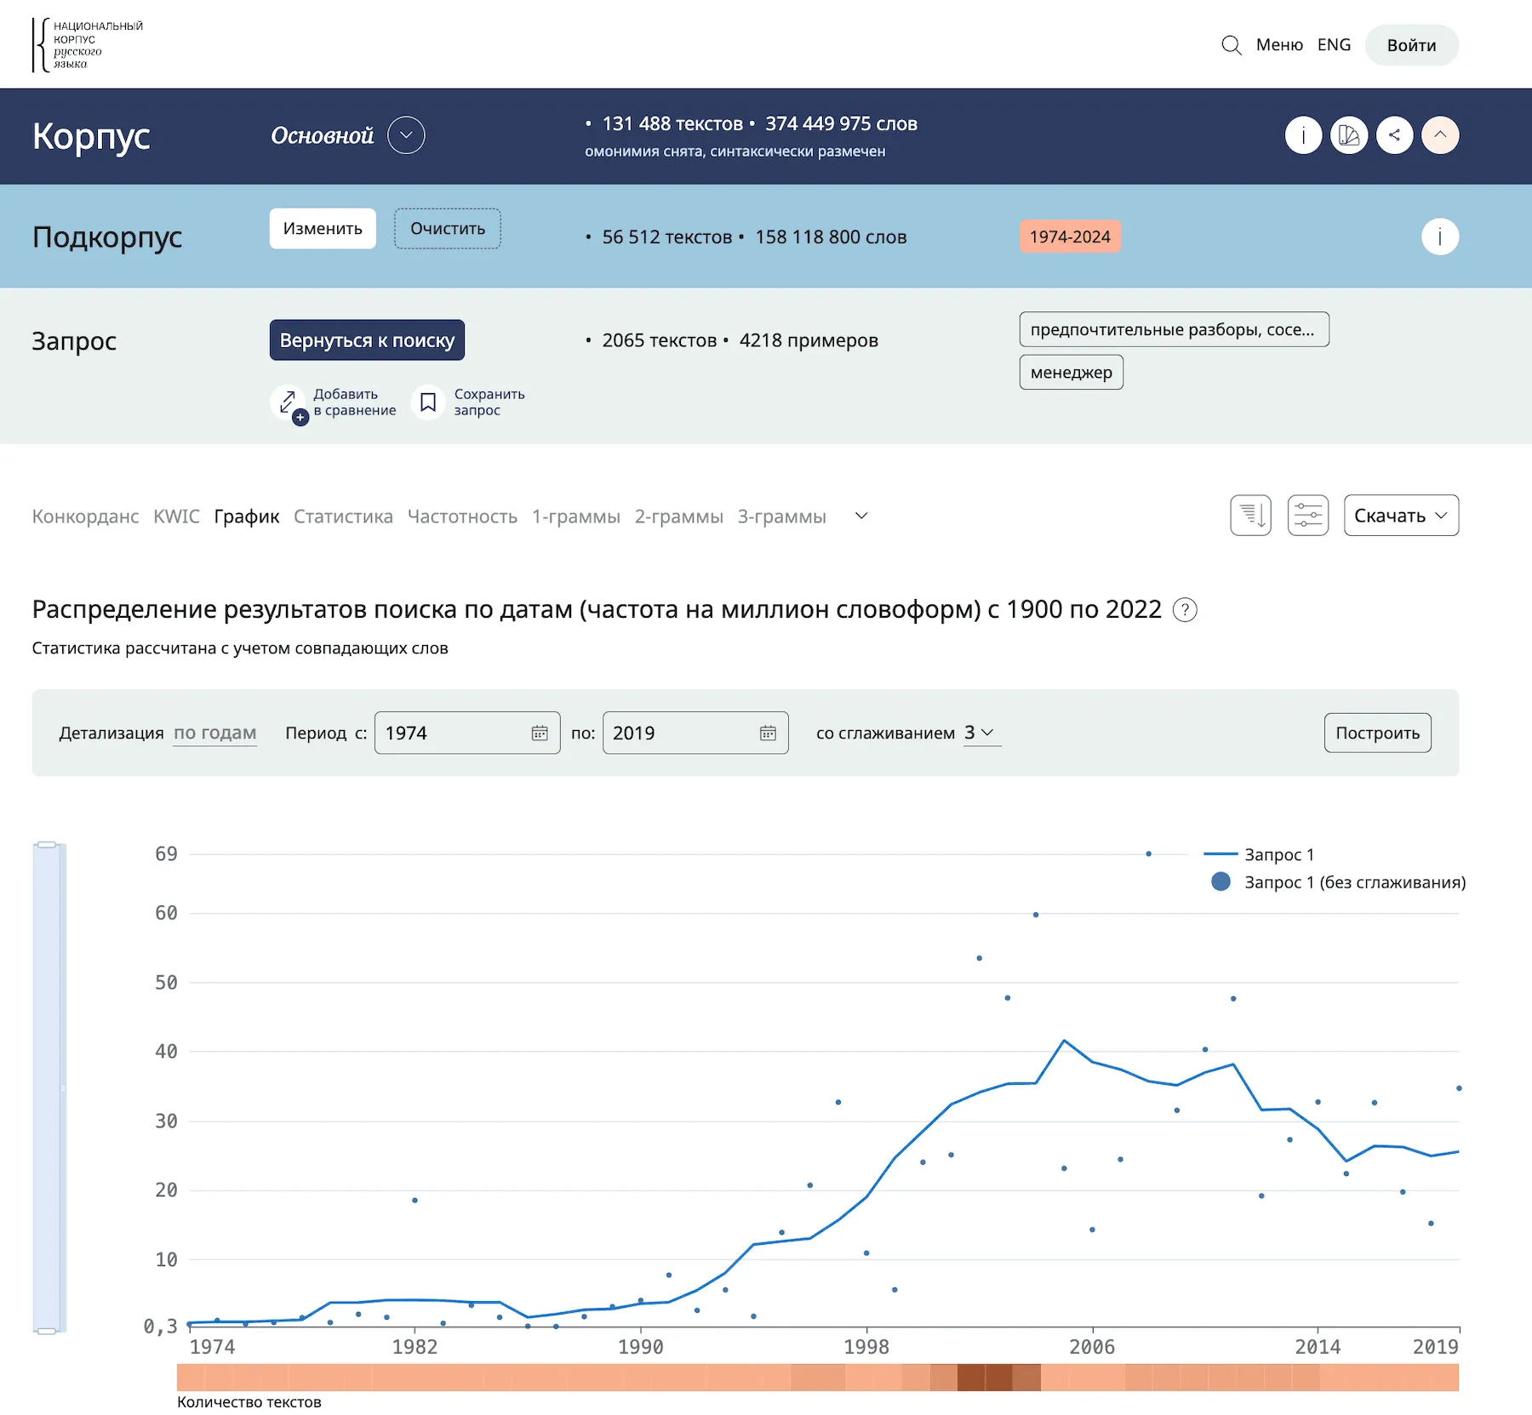The width and height of the screenshot is (1532, 1415).
Task: Switch to Конкорданс tab
Action: point(85,516)
